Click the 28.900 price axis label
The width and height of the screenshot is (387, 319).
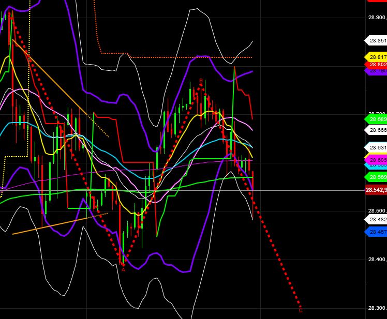tap(377, 17)
